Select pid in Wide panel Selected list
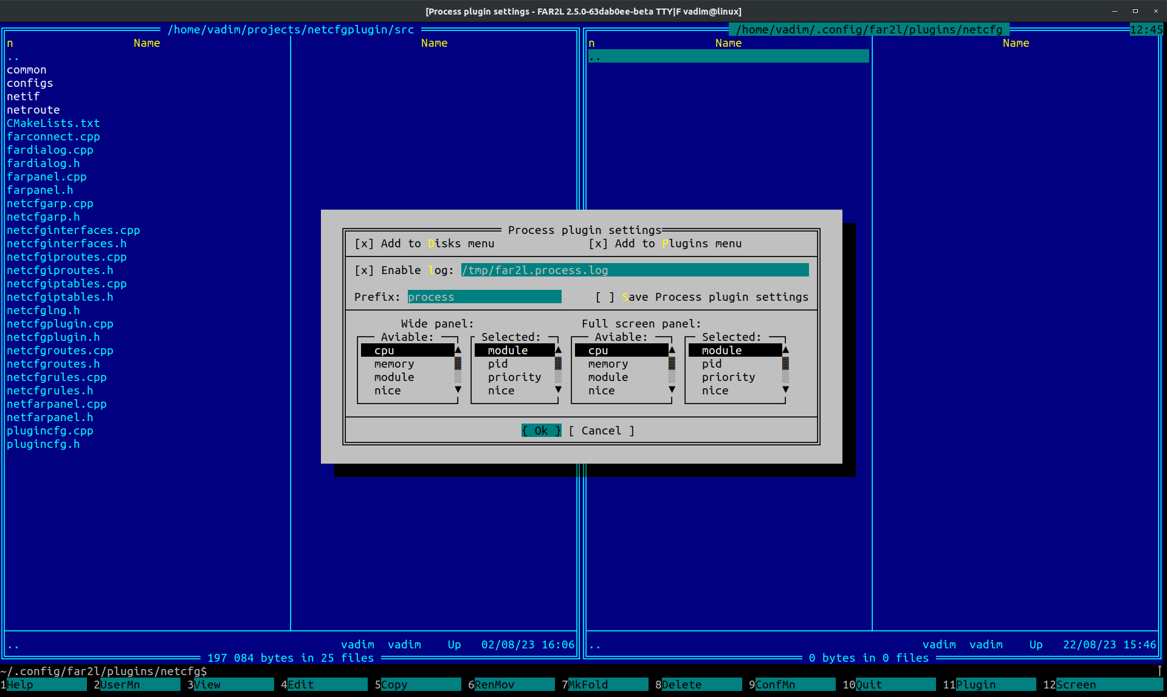This screenshot has width=1167, height=697. 514,364
